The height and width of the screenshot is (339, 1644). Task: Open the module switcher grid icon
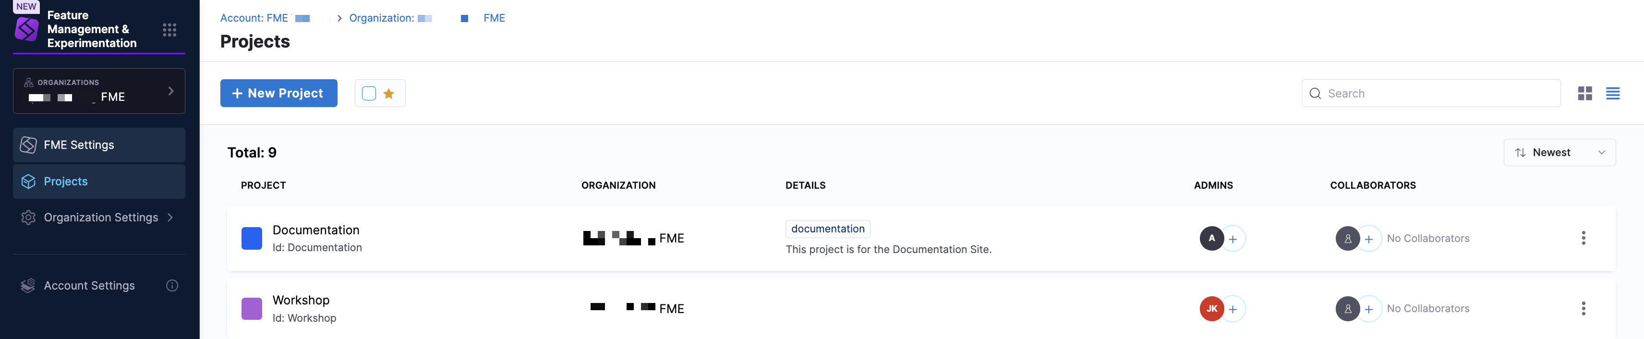point(169,30)
